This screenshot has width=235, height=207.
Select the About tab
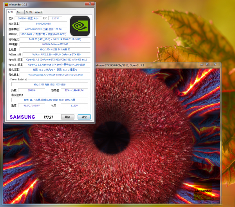pos(39,12)
